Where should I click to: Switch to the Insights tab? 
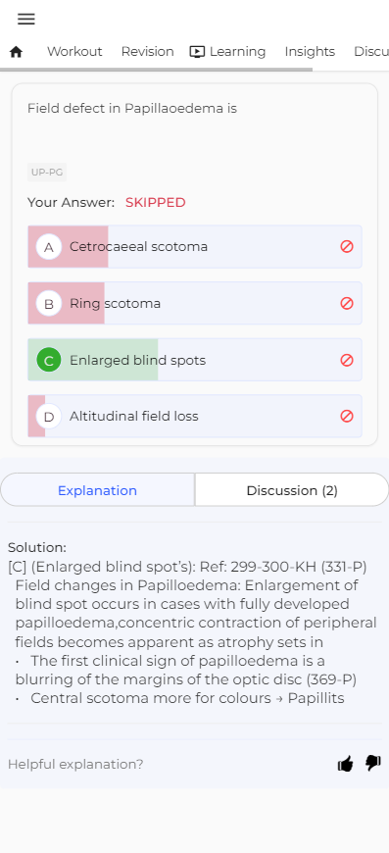point(310,52)
